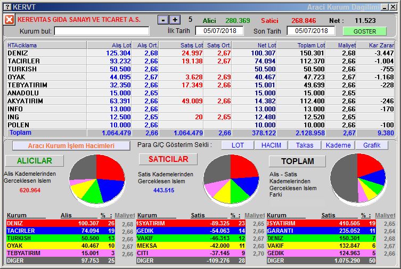Sort by Toplam Lot column header
Viewport: 401px width, 269px height.
click(x=301, y=45)
